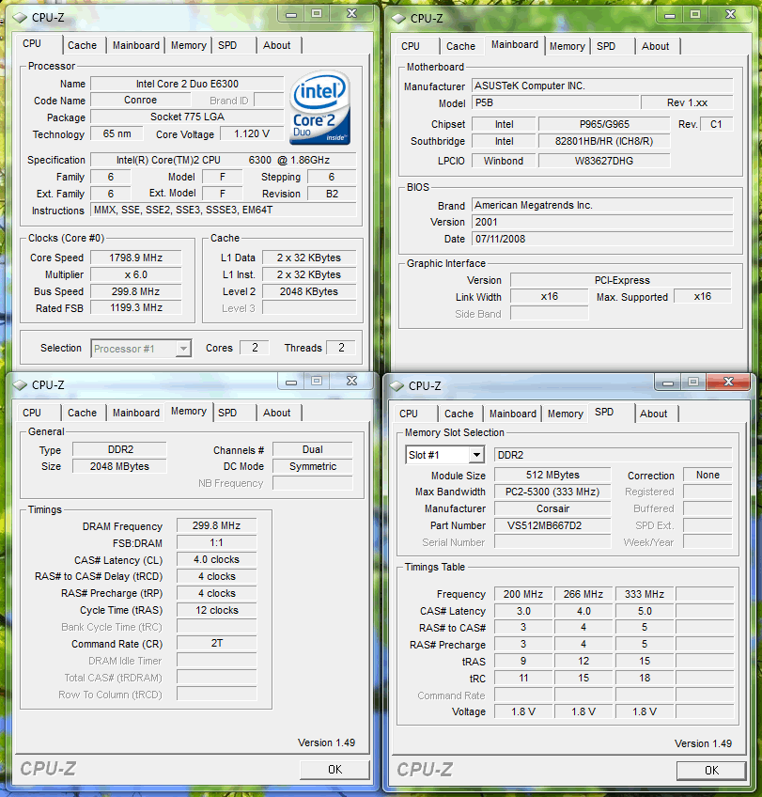Click the 'P965/G965' chipset value
The width and height of the screenshot is (762, 797).
(x=604, y=124)
